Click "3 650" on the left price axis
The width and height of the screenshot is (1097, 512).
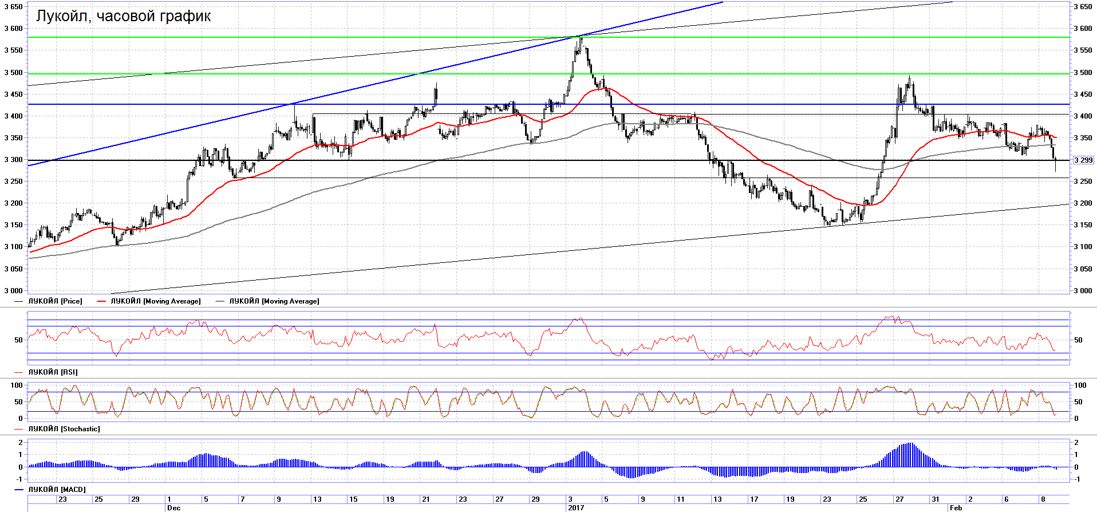tap(13, 7)
